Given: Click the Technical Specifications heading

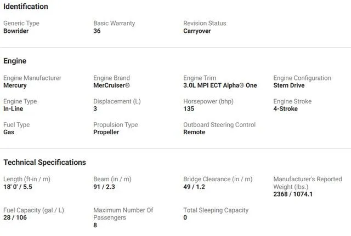Looking at the screenshot, I should 44,162.
